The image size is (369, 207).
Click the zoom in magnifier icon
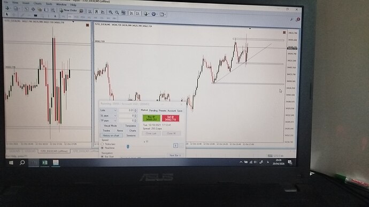click(x=110, y=12)
